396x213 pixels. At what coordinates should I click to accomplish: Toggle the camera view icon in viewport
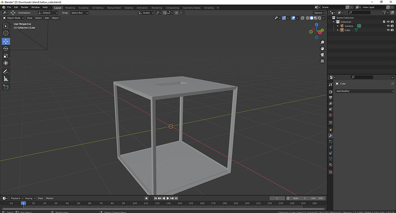tap(323, 55)
